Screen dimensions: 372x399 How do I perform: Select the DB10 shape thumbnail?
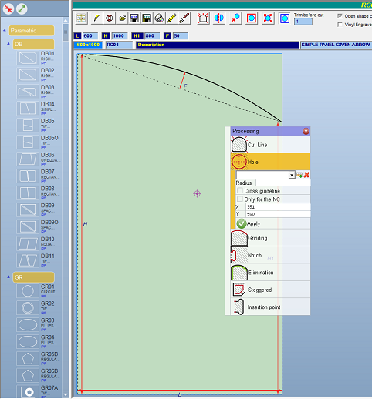coord(28,243)
